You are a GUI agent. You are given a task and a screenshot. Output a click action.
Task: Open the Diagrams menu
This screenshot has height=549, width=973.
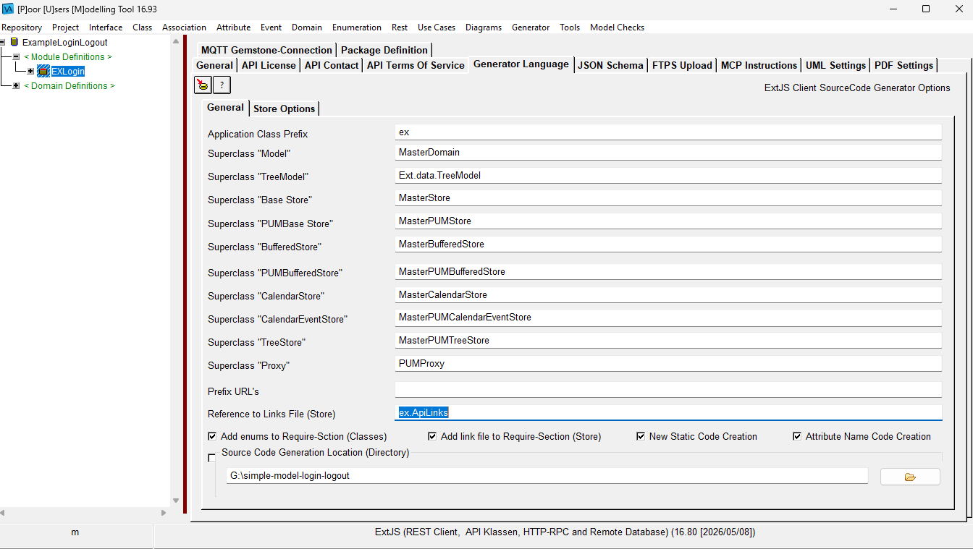pyautogui.click(x=484, y=27)
